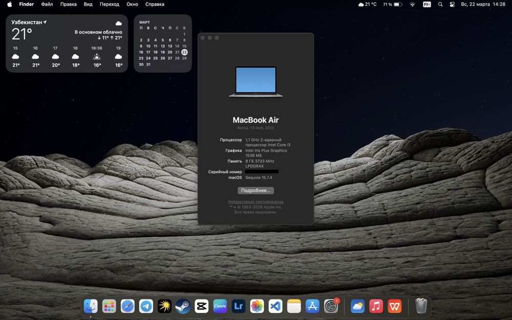Open Notes from the Dock
The width and height of the screenshot is (512, 320).
(294, 306)
